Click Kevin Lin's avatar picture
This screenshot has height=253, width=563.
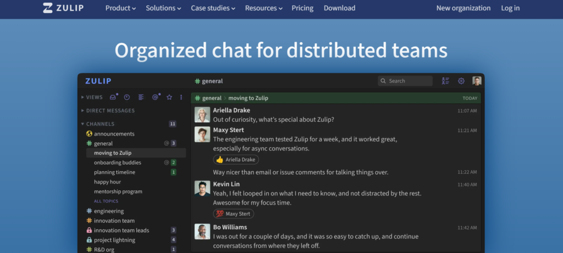(202, 188)
